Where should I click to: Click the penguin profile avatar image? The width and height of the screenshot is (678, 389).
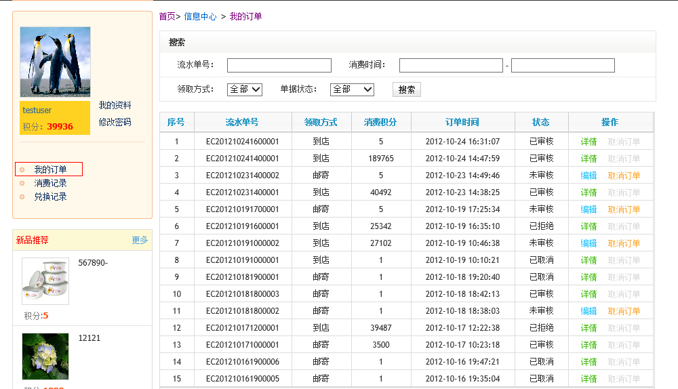[x=55, y=62]
